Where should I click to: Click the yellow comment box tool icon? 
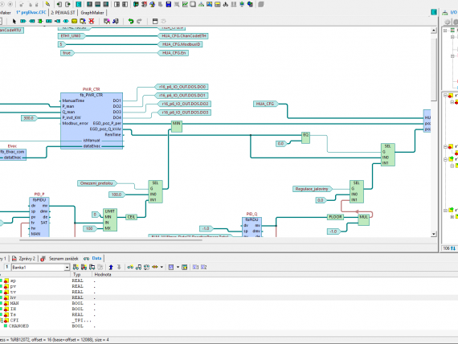[74, 21]
